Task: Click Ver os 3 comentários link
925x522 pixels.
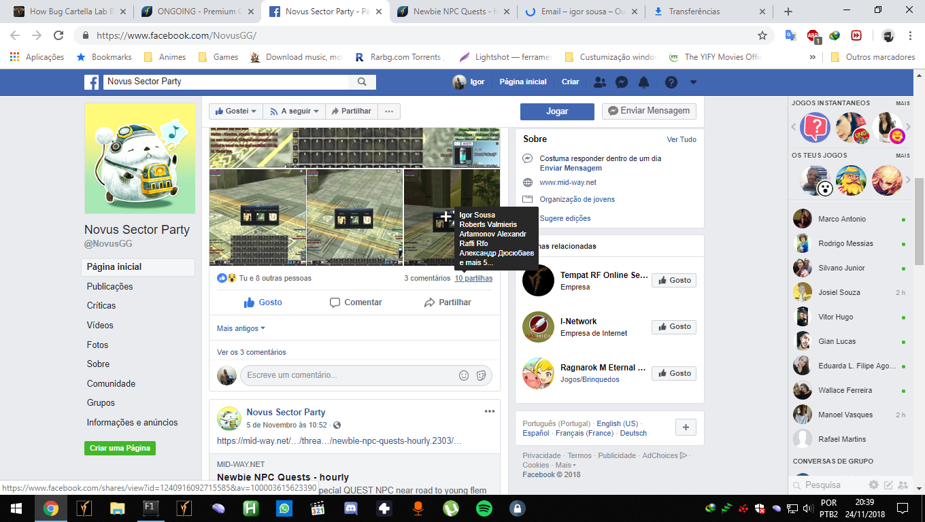Action: (252, 352)
